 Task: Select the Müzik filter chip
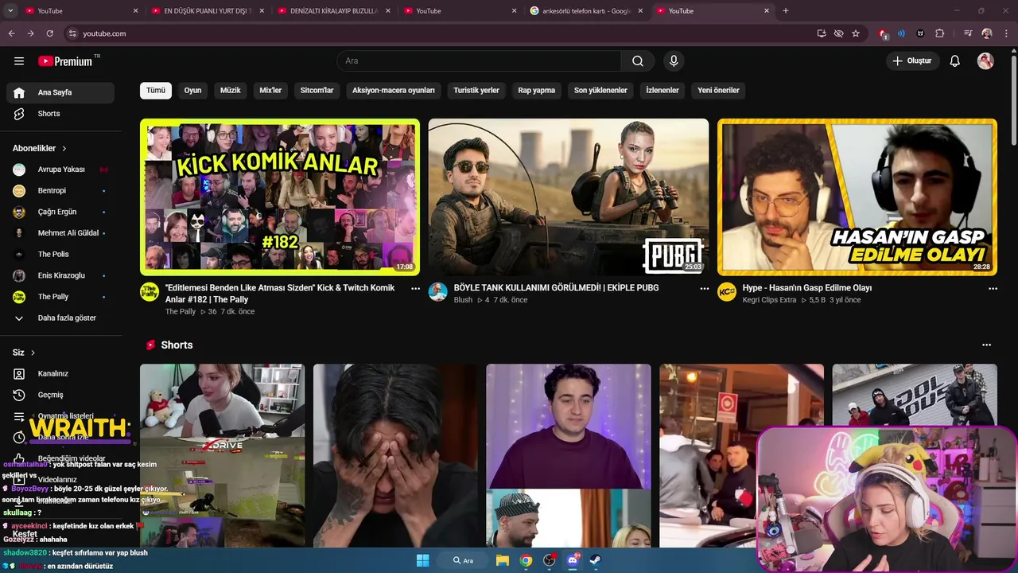pos(230,90)
